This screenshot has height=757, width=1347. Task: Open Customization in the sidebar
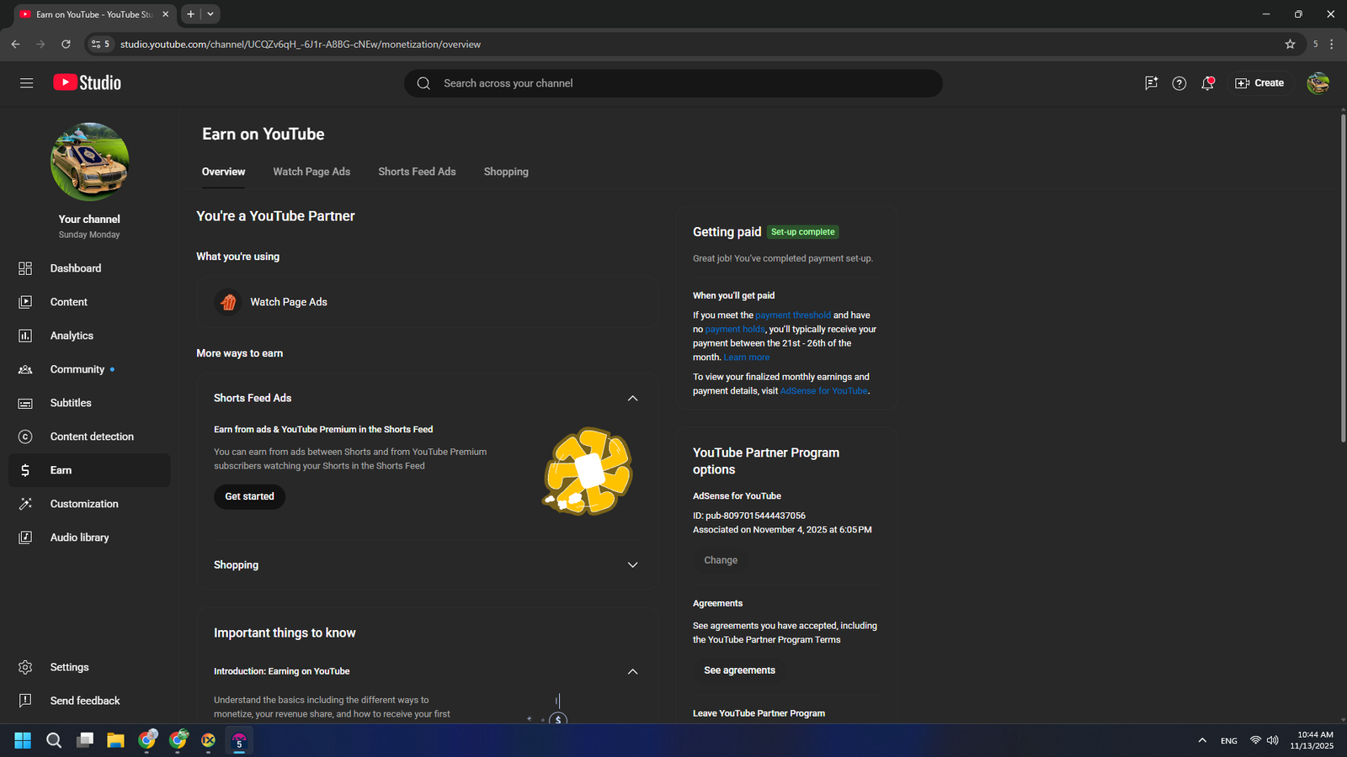[x=89, y=504]
